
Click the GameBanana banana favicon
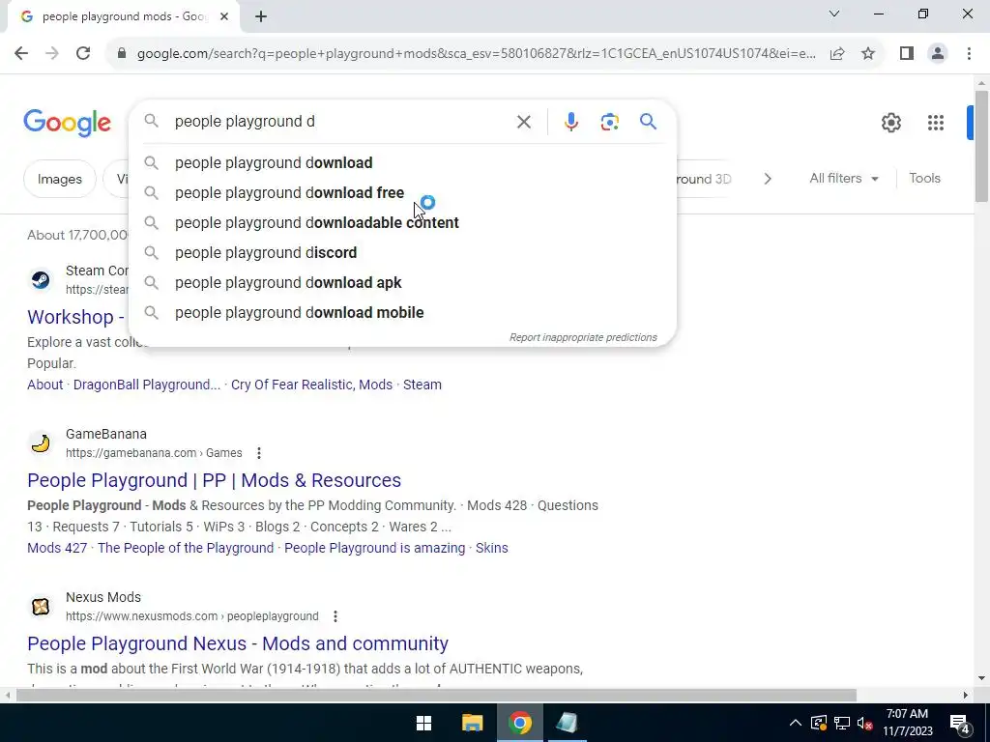click(x=41, y=443)
